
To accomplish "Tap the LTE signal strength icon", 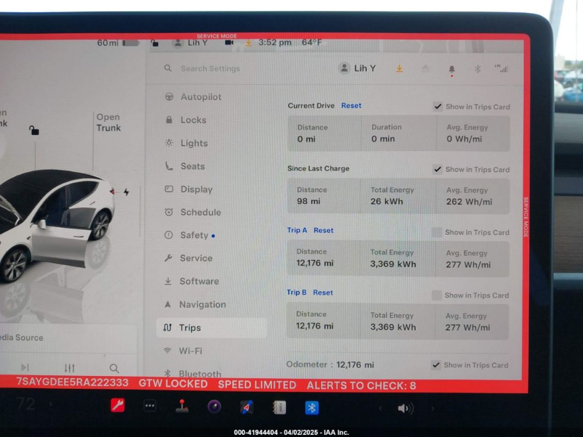I will point(501,69).
